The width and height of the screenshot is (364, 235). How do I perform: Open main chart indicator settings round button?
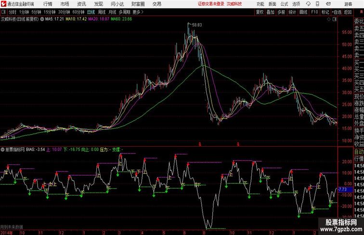click(42, 19)
